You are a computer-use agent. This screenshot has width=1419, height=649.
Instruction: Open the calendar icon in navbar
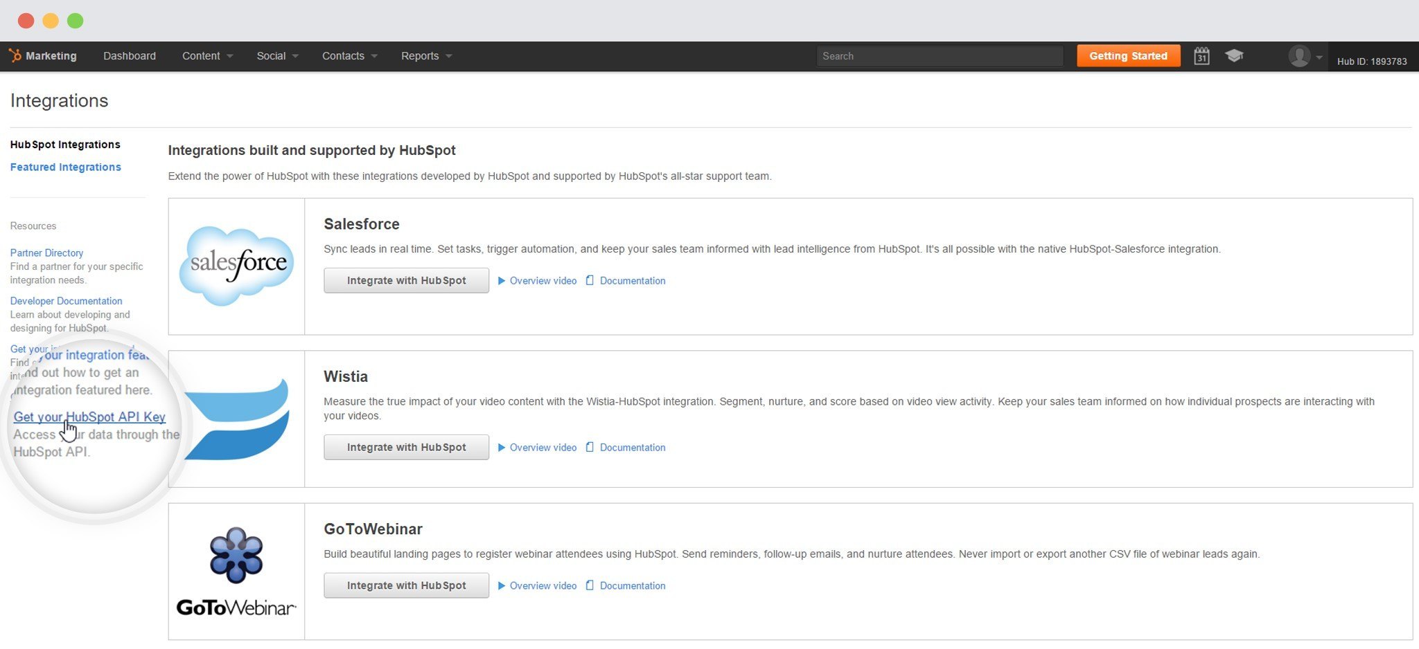point(1201,56)
